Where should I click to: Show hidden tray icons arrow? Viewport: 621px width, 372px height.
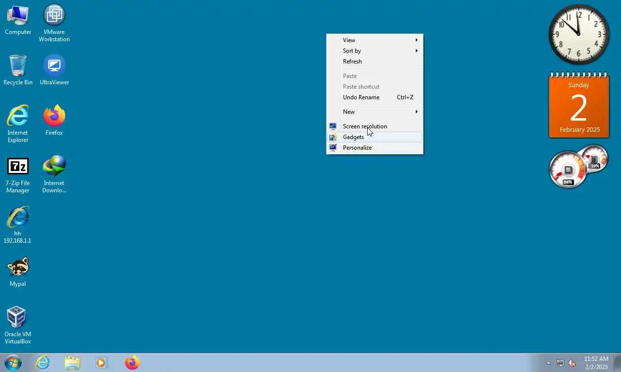(x=549, y=363)
